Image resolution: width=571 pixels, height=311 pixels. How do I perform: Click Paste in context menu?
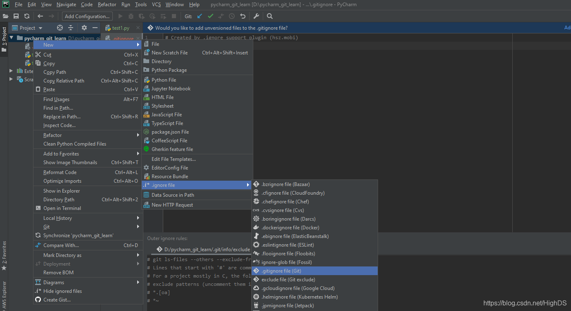click(x=88, y=90)
